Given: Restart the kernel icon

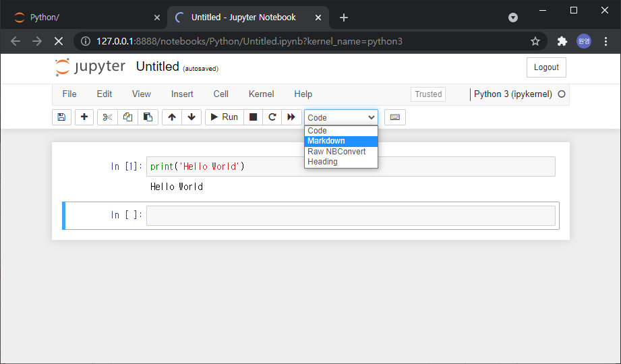Looking at the screenshot, I should point(272,117).
